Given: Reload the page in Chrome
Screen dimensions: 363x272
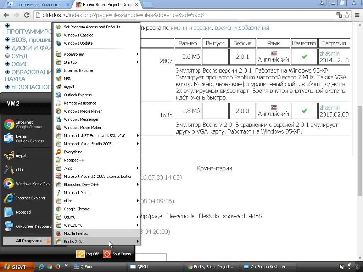Looking at the screenshot, I should (x=27, y=15).
